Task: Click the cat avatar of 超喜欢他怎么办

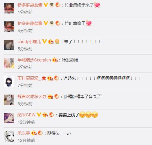Action: (9, 100)
